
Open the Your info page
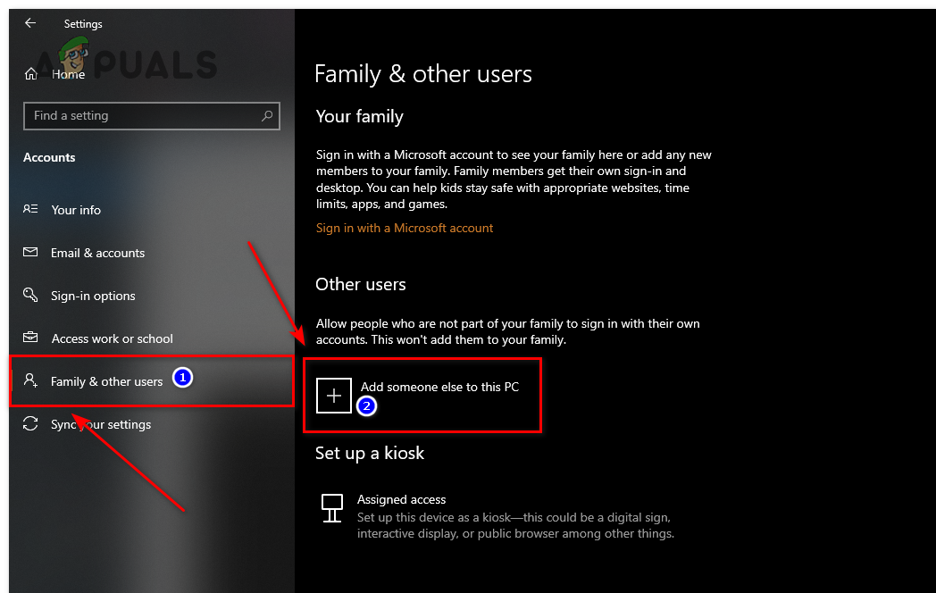click(x=76, y=210)
